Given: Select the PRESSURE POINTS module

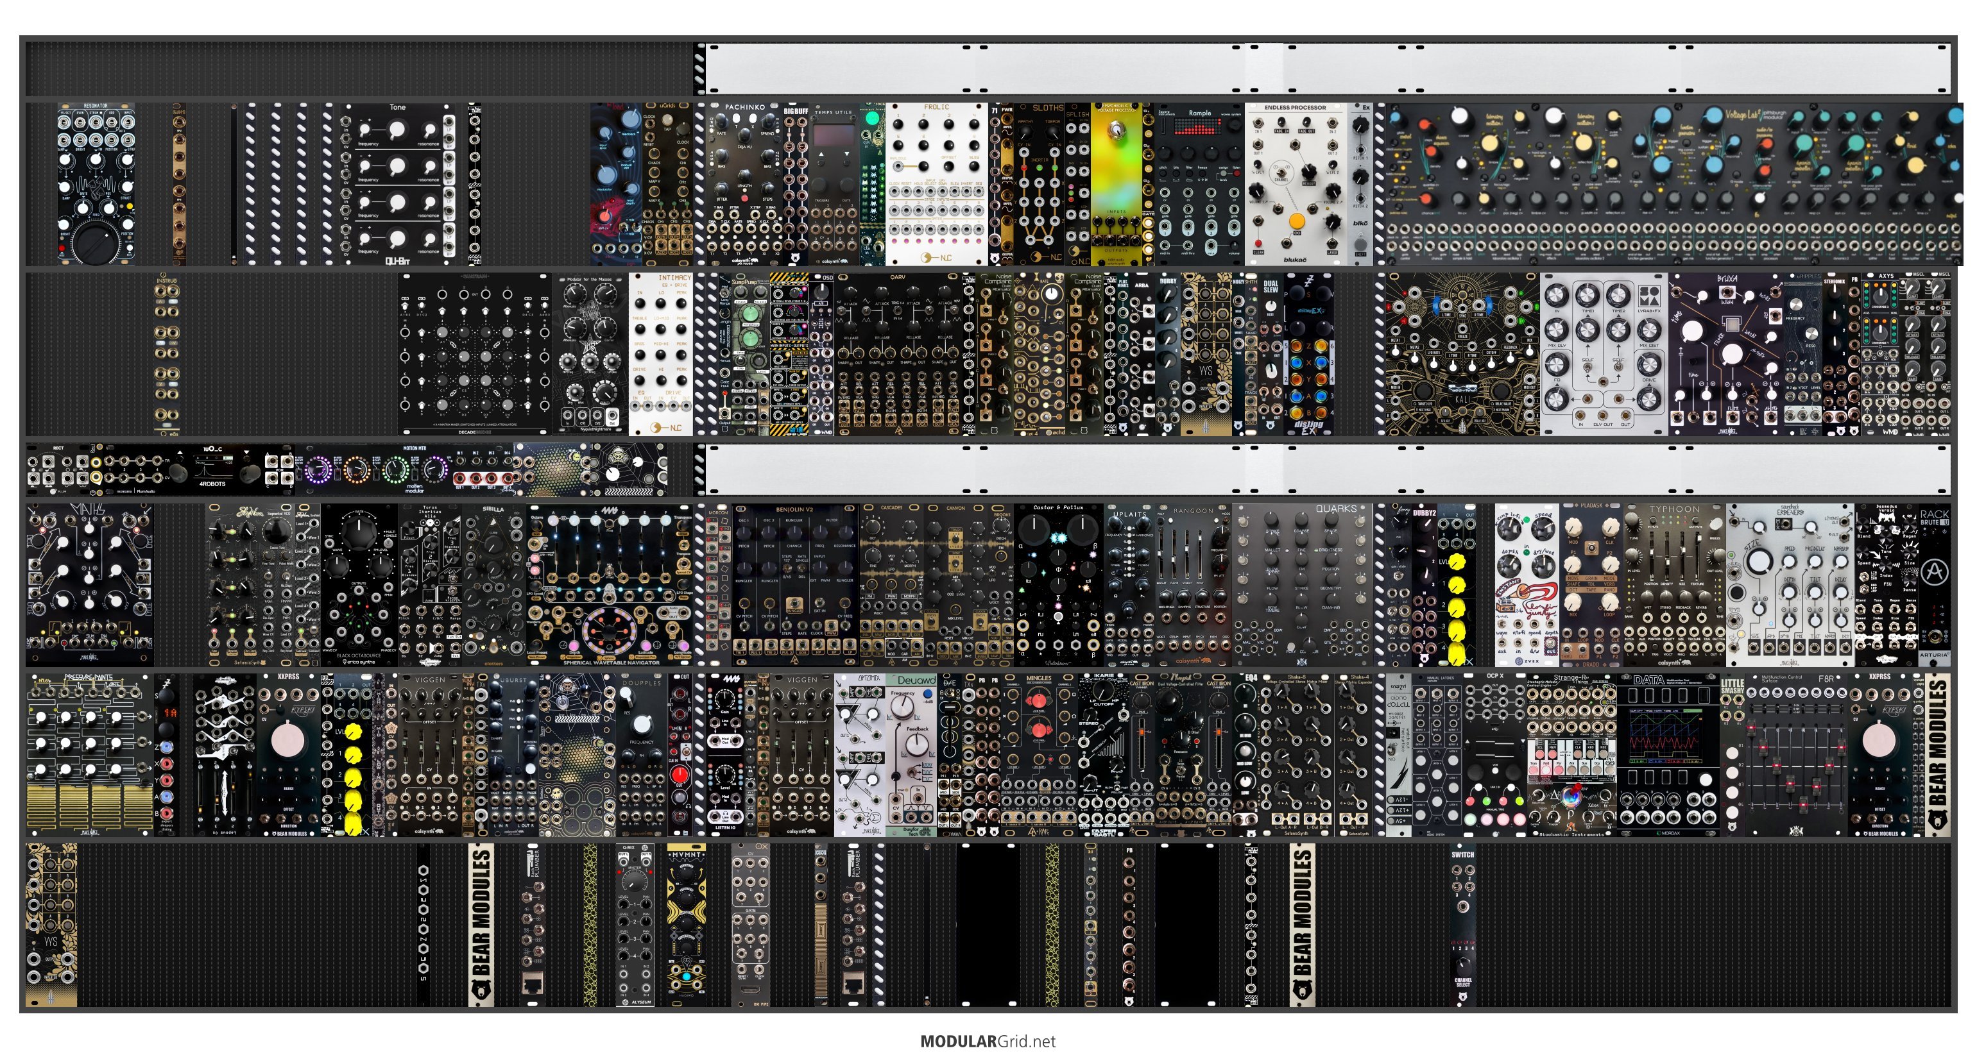Looking at the screenshot, I should tap(90, 755).
